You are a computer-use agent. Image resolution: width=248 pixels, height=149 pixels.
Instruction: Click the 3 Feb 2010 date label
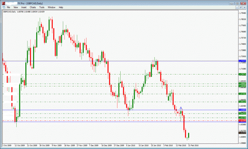[168, 145]
